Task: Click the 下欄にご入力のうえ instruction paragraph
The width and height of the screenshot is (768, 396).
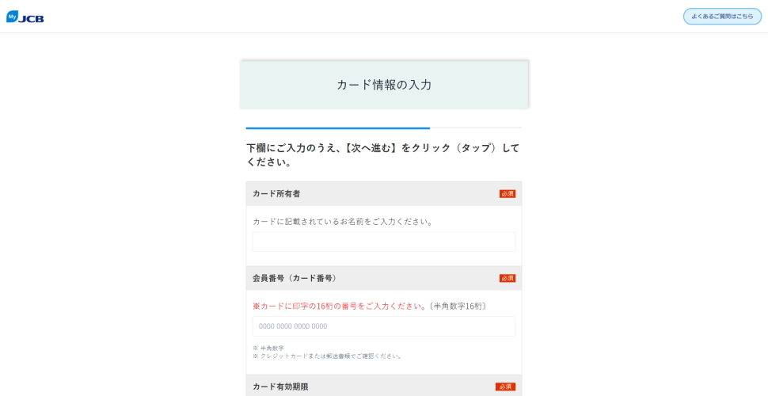Action: click(x=383, y=154)
